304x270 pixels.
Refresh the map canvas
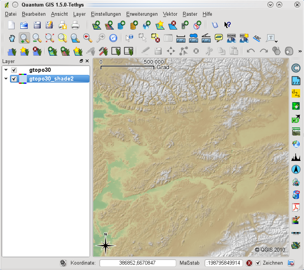(x=113, y=38)
